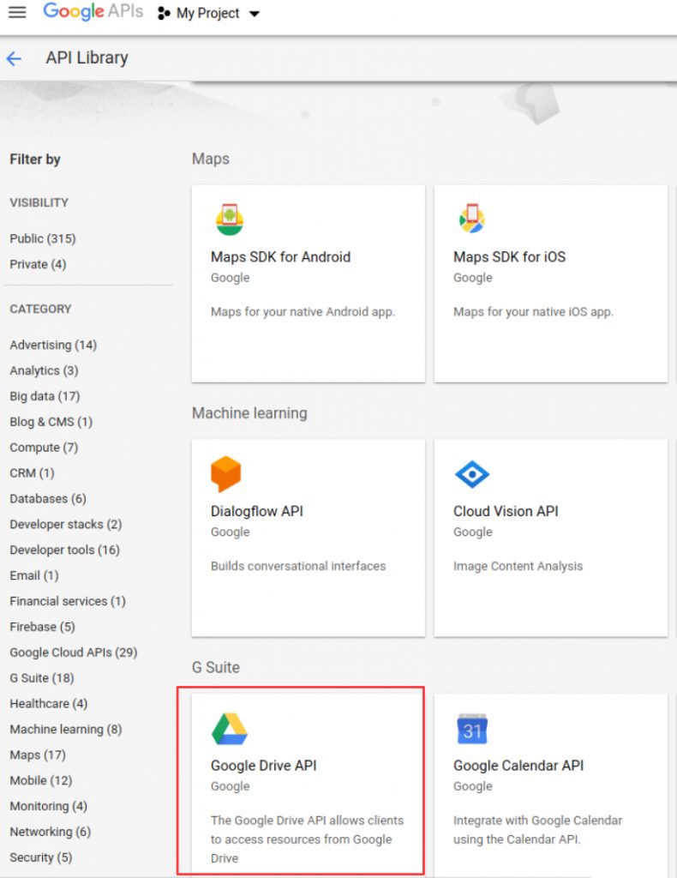Open the Google Drive API card title
Image resolution: width=677 pixels, height=878 pixels.
[x=264, y=766]
